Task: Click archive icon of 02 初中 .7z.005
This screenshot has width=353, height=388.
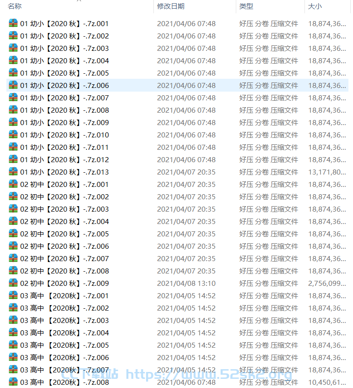Action: pyautogui.click(x=13, y=234)
